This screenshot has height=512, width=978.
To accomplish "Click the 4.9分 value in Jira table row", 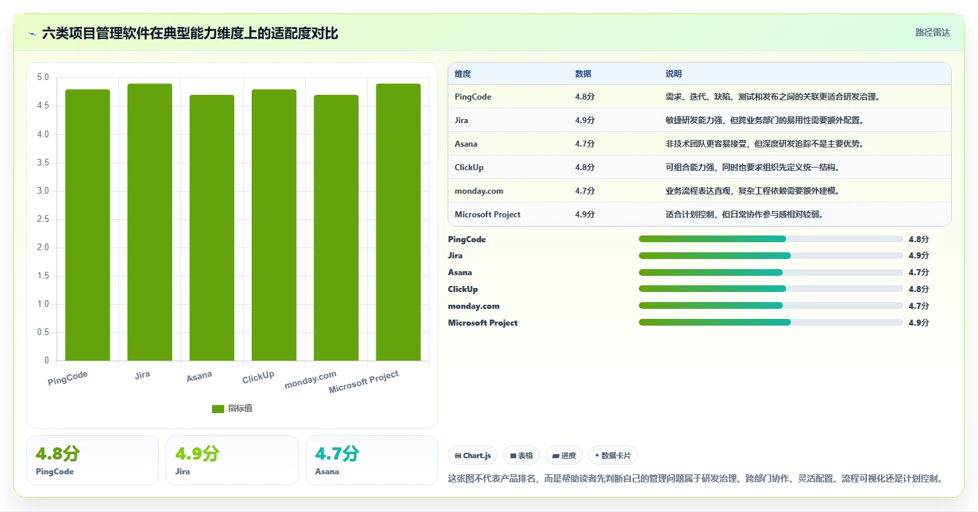I will 585,120.
